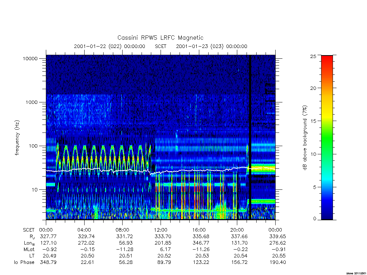Click the rainbow colorbar gradient
This screenshot has height=275, width=367.
point(327,137)
